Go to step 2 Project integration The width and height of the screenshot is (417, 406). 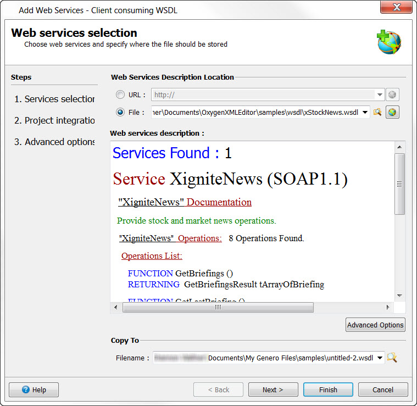54,120
